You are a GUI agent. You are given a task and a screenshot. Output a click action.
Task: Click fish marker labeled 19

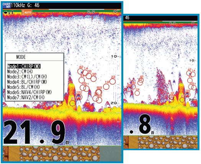pyautogui.click(x=106, y=87)
